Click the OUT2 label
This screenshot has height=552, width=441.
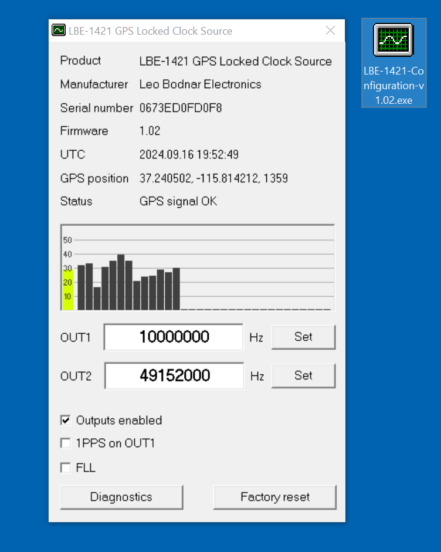click(x=76, y=377)
